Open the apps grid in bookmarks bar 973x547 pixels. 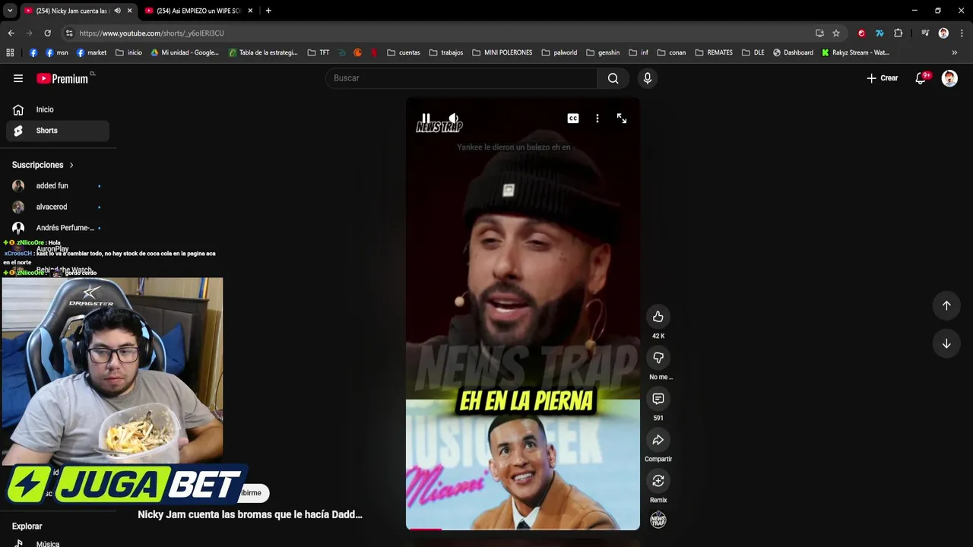tap(10, 52)
